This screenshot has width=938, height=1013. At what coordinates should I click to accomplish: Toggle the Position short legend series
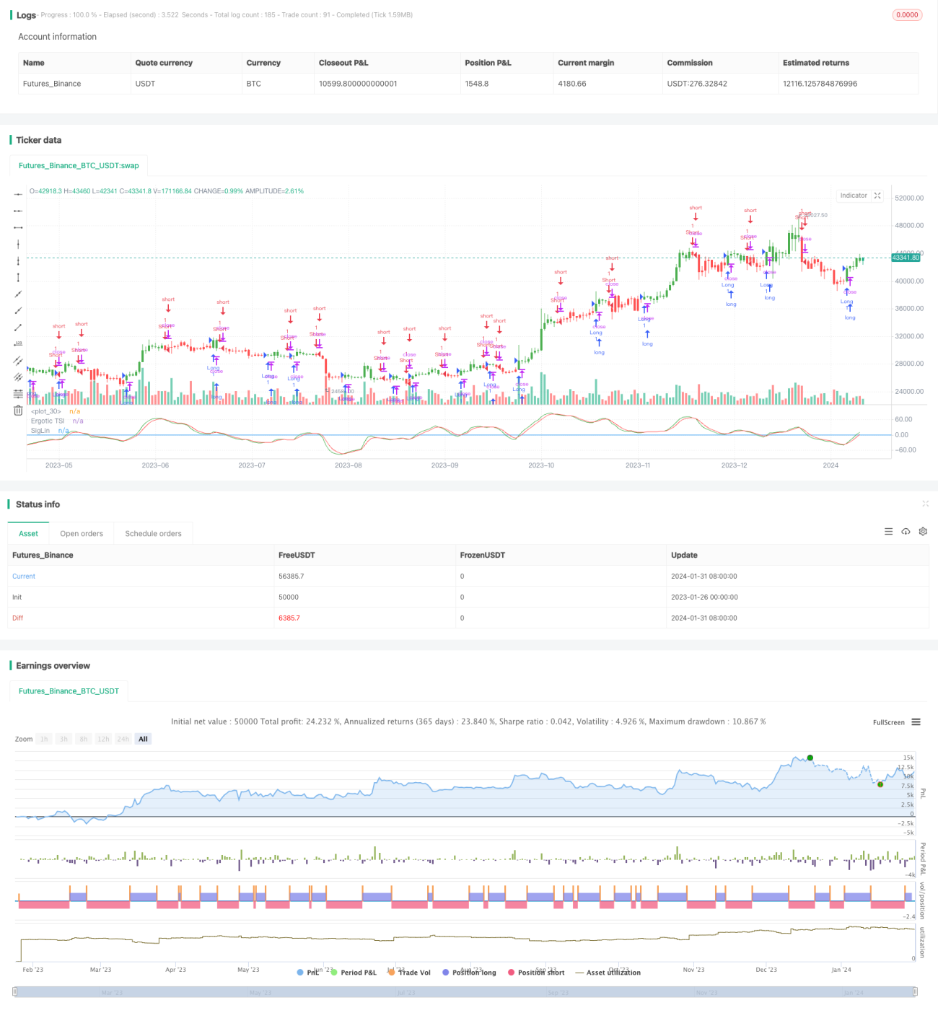536,973
